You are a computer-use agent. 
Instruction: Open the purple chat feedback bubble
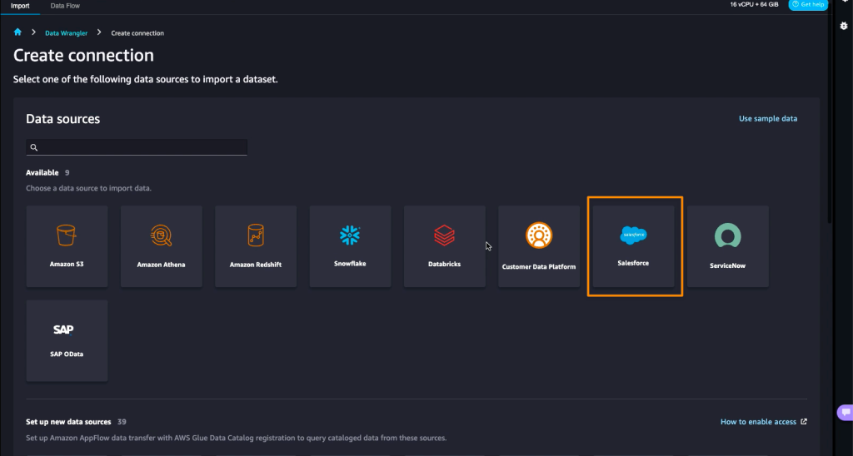click(x=845, y=413)
